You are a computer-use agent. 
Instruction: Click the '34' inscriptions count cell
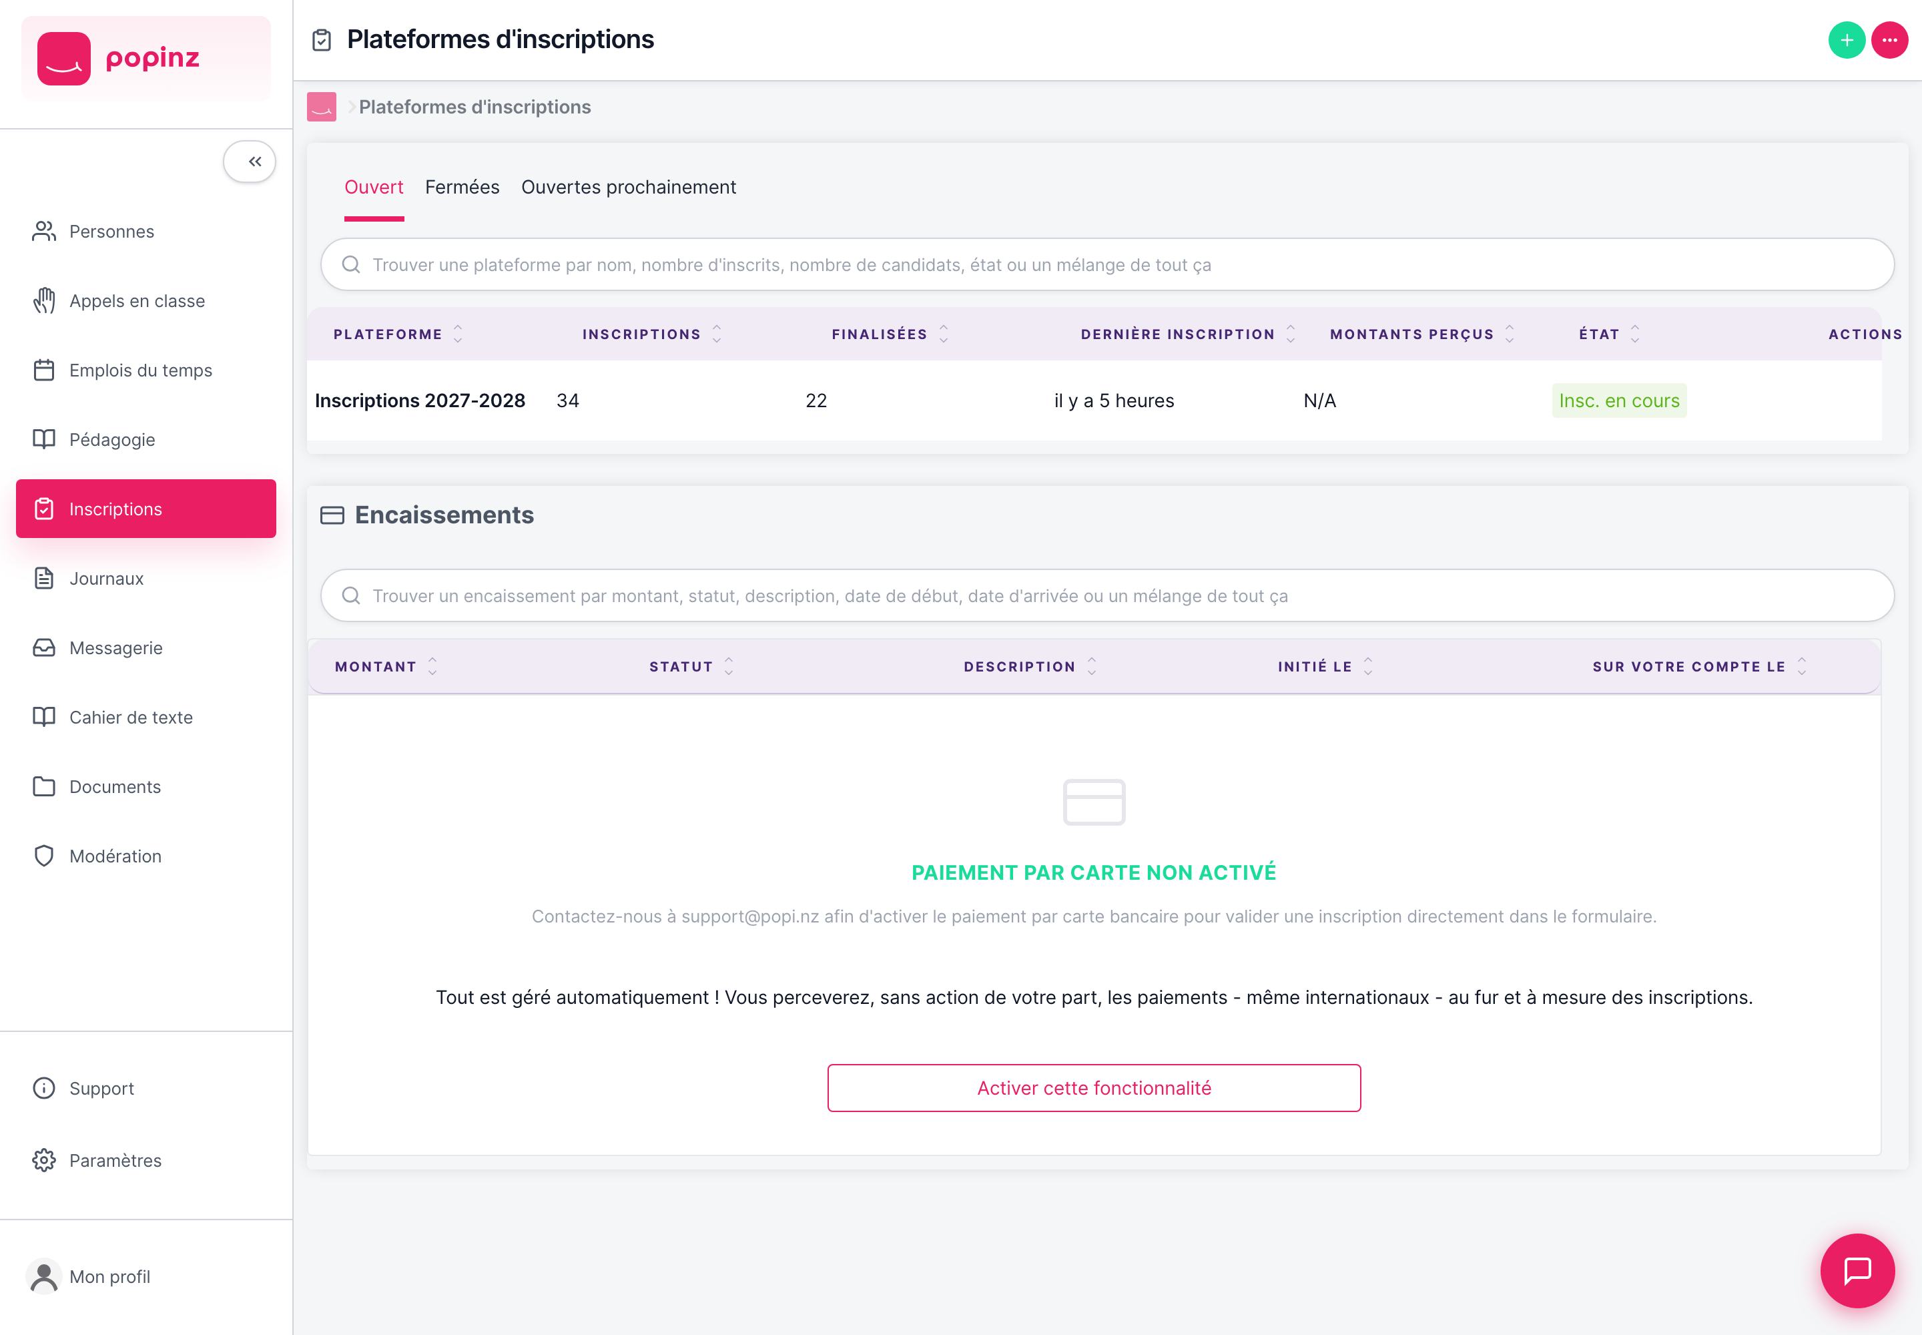tap(568, 400)
